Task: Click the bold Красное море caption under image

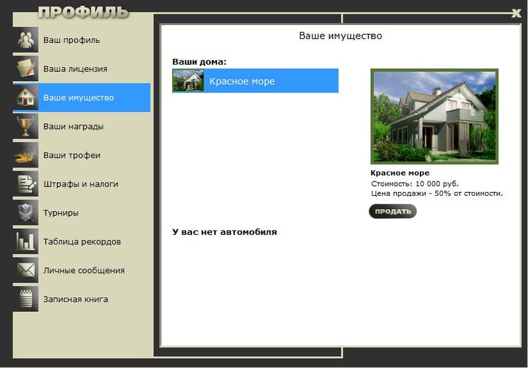Action: point(400,173)
